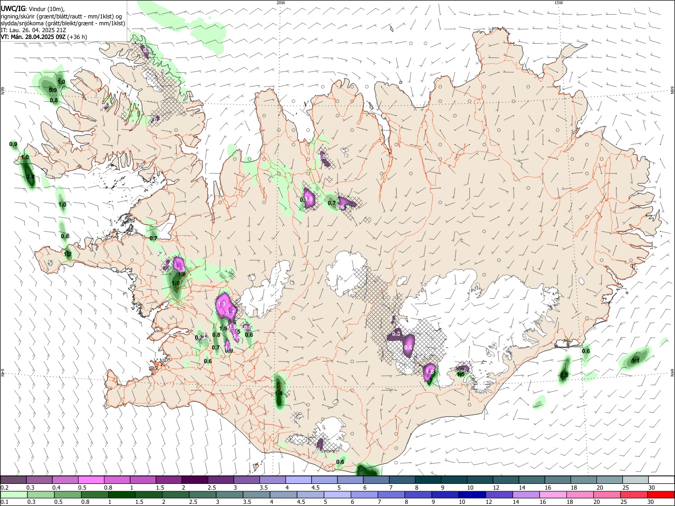
Task: Select the 'IT: Lau. 26. 04. 2025 21Z' line
Action: [33, 30]
